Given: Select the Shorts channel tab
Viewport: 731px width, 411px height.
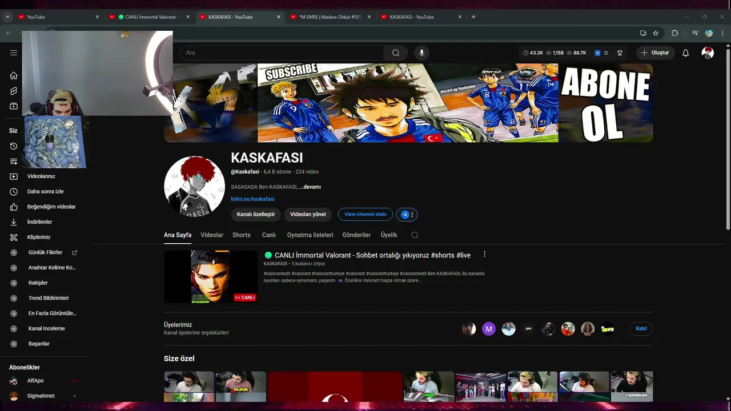Looking at the screenshot, I should [242, 235].
